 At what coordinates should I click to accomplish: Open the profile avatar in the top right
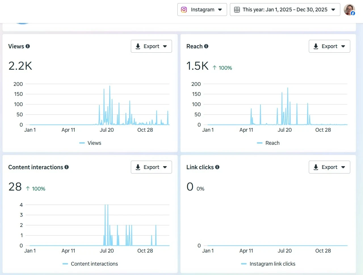pos(349,10)
